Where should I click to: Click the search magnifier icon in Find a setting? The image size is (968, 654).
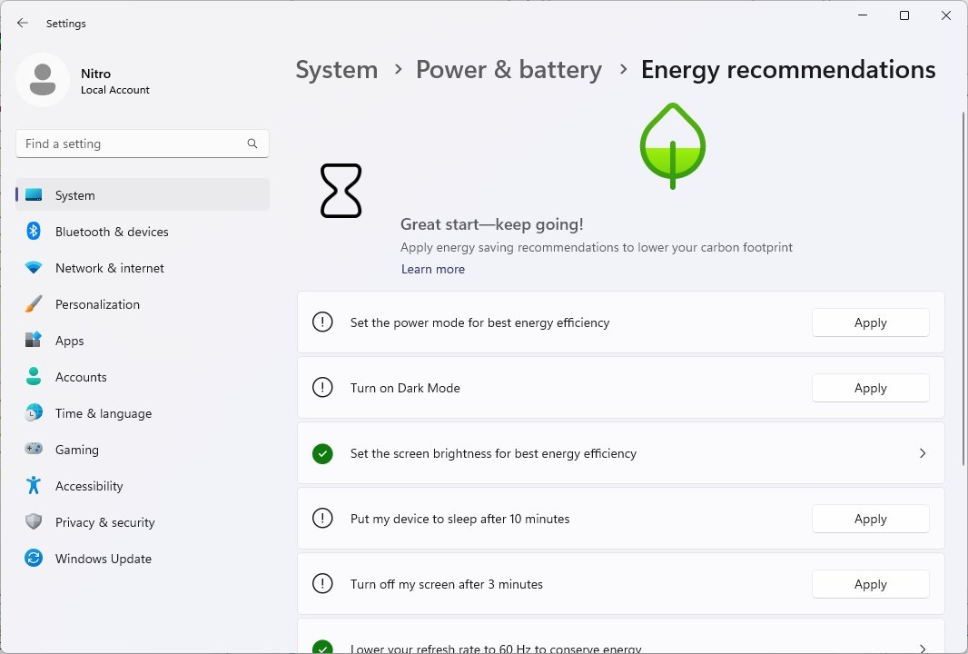252,144
